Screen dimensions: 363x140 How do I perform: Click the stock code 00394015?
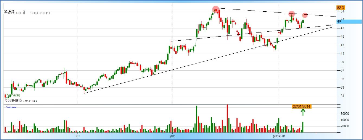click(x=13, y=101)
